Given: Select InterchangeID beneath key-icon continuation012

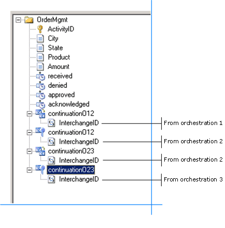Looking at the screenshot, I should point(79,142).
